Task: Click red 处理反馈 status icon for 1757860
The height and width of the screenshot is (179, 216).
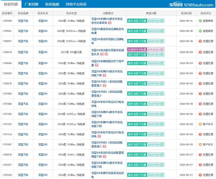Action: 200,94
